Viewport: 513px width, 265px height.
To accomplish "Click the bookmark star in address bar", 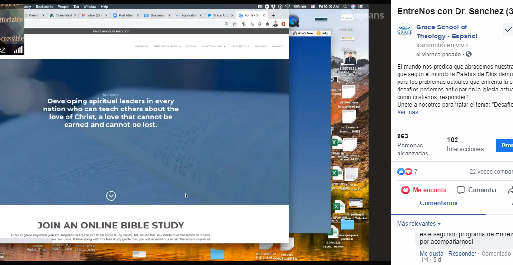I will pyautogui.click(x=234, y=24).
